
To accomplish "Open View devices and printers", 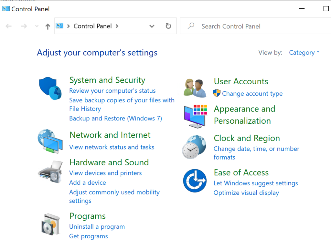I will point(105,173).
